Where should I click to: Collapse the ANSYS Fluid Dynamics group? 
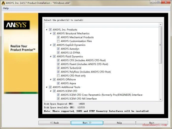(x=51, y=56)
